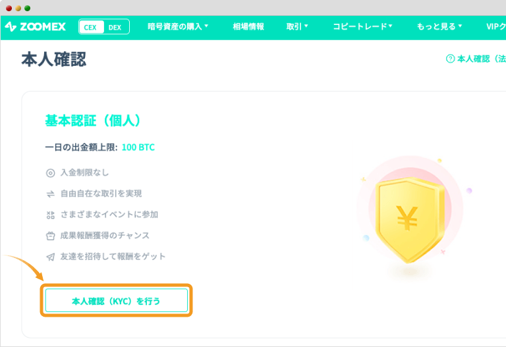The width and height of the screenshot is (506, 347).
Task: Click the 本人確認（KYC）を行う button
Action: tap(117, 301)
